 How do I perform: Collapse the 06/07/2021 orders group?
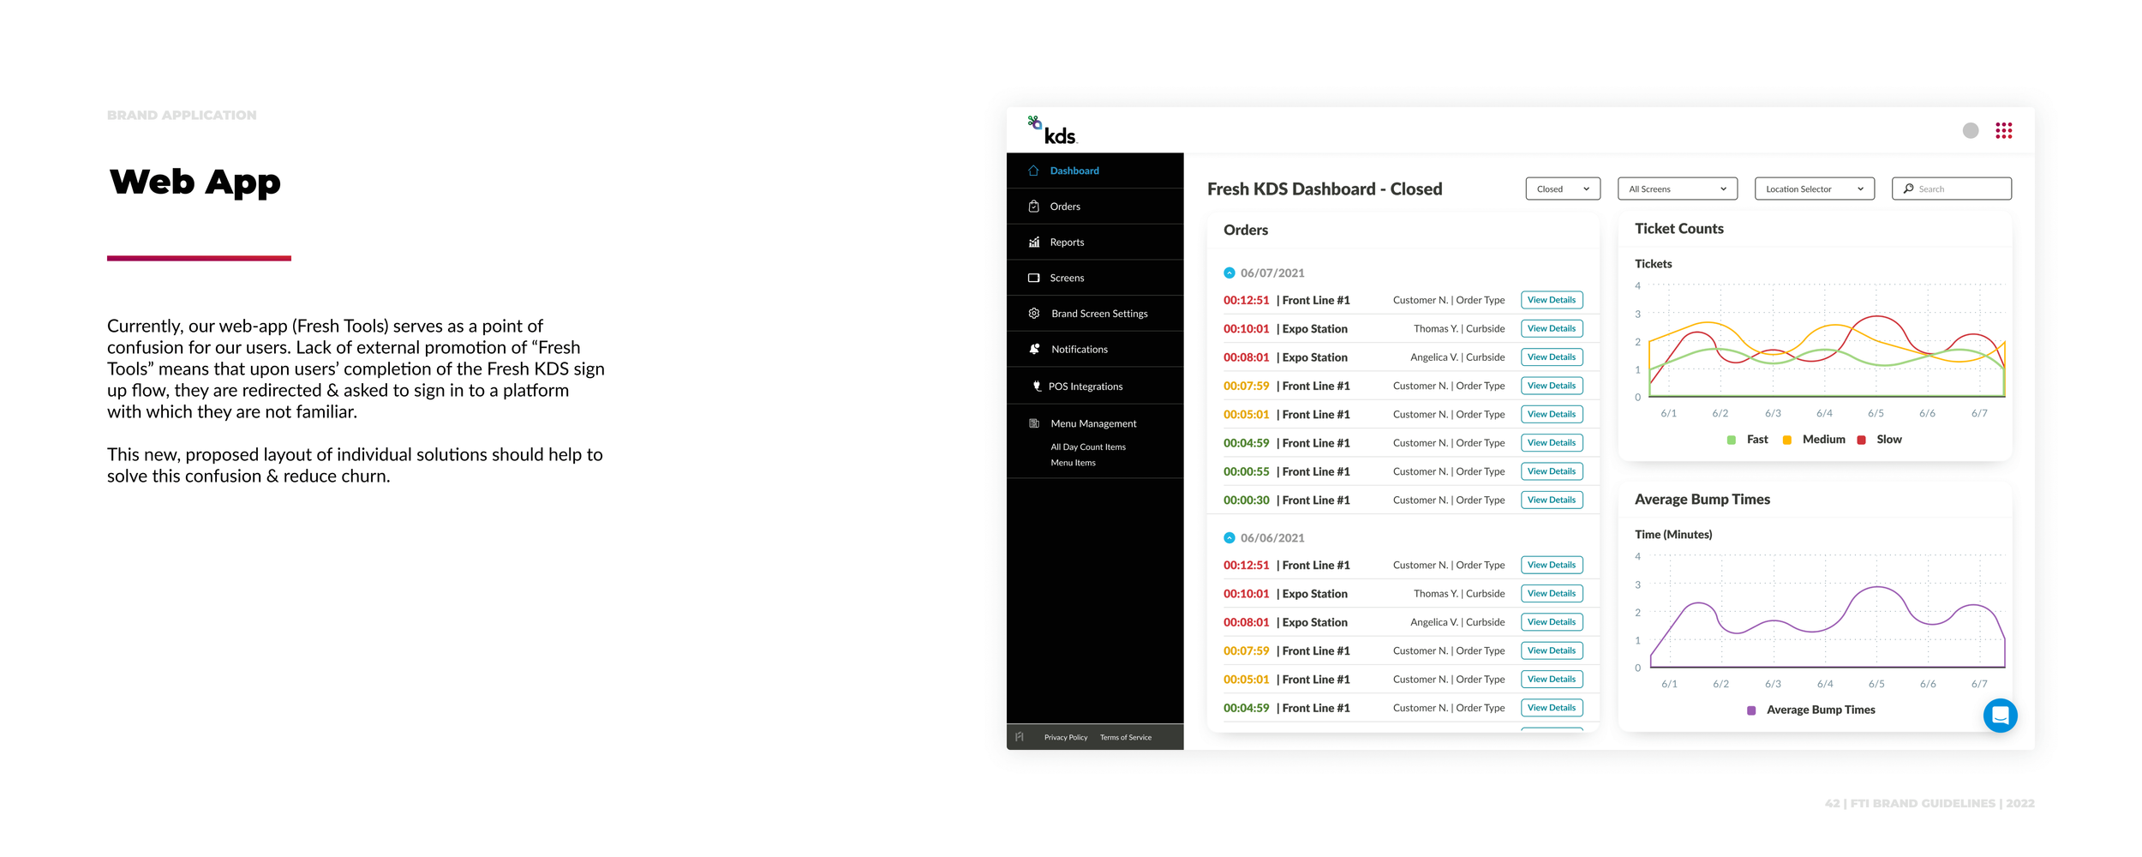tap(1230, 273)
